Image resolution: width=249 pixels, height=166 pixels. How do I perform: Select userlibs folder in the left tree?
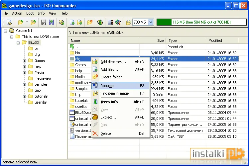(x=41, y=102)
